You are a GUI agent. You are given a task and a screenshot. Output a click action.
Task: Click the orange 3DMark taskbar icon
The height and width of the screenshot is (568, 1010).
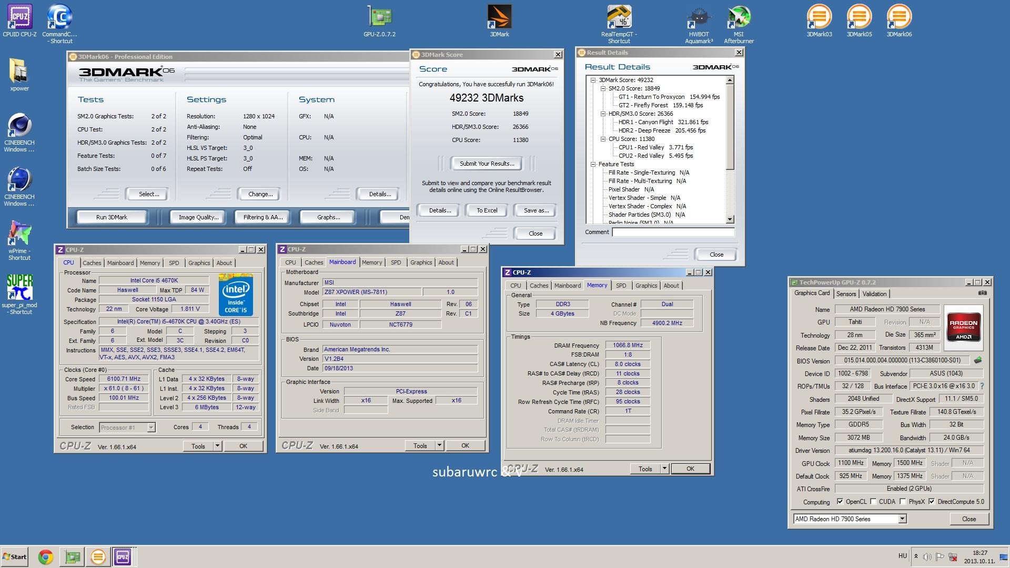(98, 556)
